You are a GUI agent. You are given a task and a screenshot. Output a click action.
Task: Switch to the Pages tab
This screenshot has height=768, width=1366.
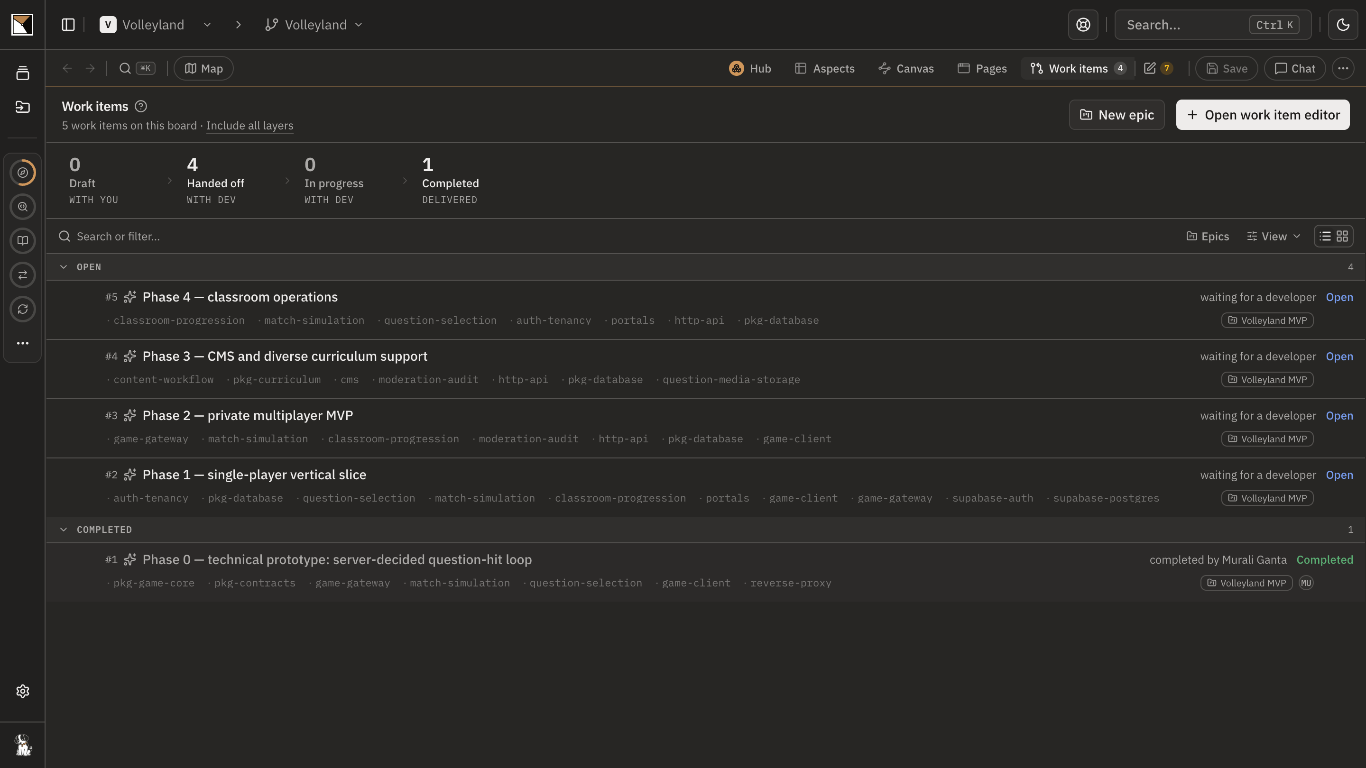pyautogui.click(x=982, y=68)
